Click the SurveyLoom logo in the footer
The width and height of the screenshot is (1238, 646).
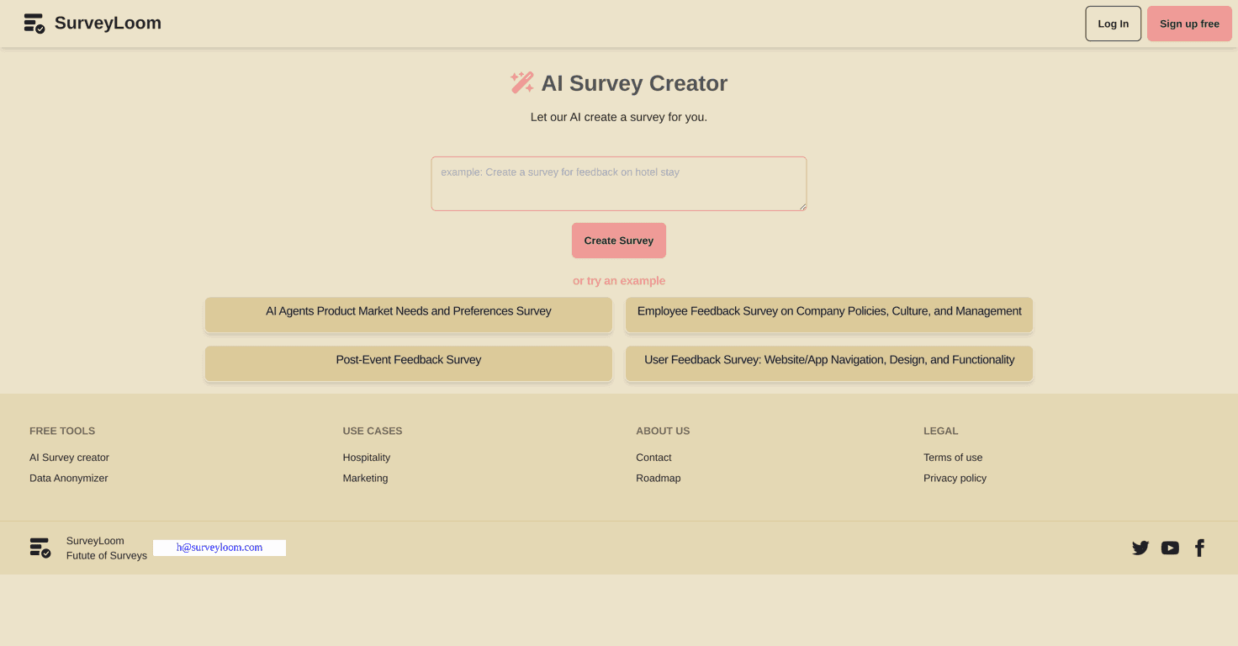pyautogui.click(x=40, y=547)
